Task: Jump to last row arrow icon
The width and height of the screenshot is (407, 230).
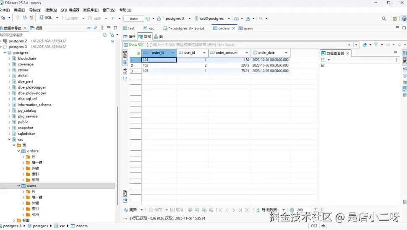Action: click(x=240, y=210)
